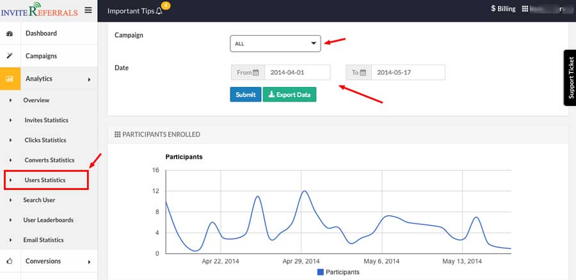Image resolution: width=576 pixels, height=280 pixels.
Task: Open the hamburger menu icon
Action: pyautogui.click(x=88, y=10)
